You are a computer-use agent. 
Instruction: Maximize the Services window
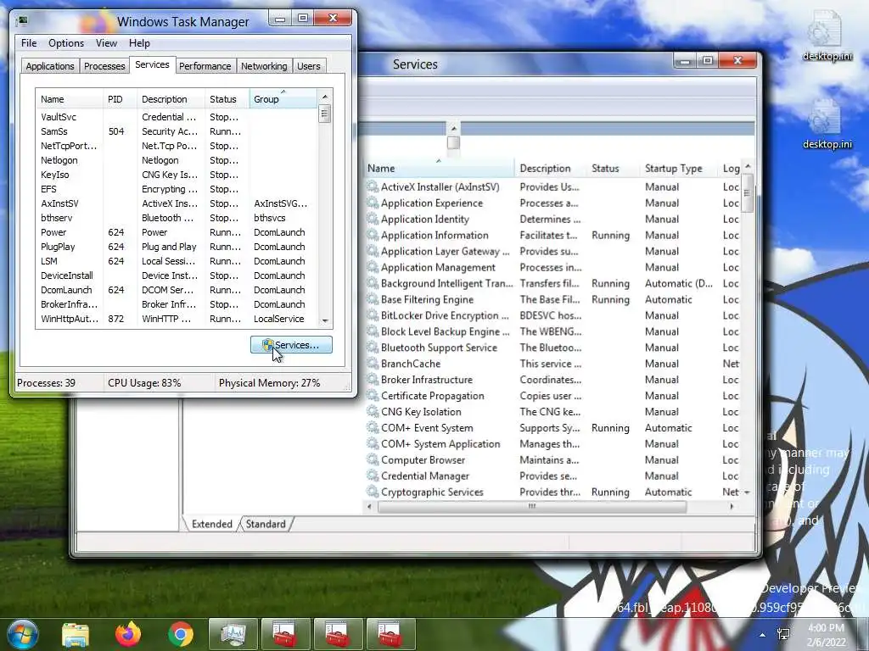coord(708,60)
